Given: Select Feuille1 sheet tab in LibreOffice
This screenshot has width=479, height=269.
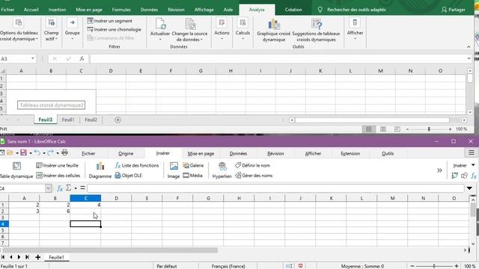Looking at the screenshot, I should (57, 257).
